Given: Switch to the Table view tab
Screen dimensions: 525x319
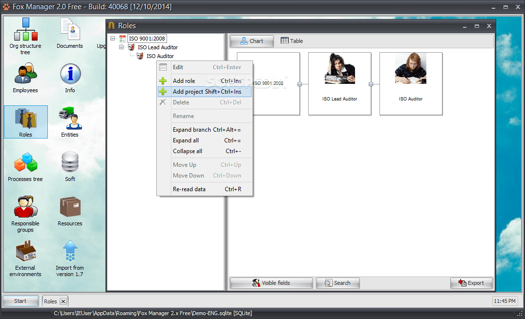Looking at the screenshot, I should [292, 41].
